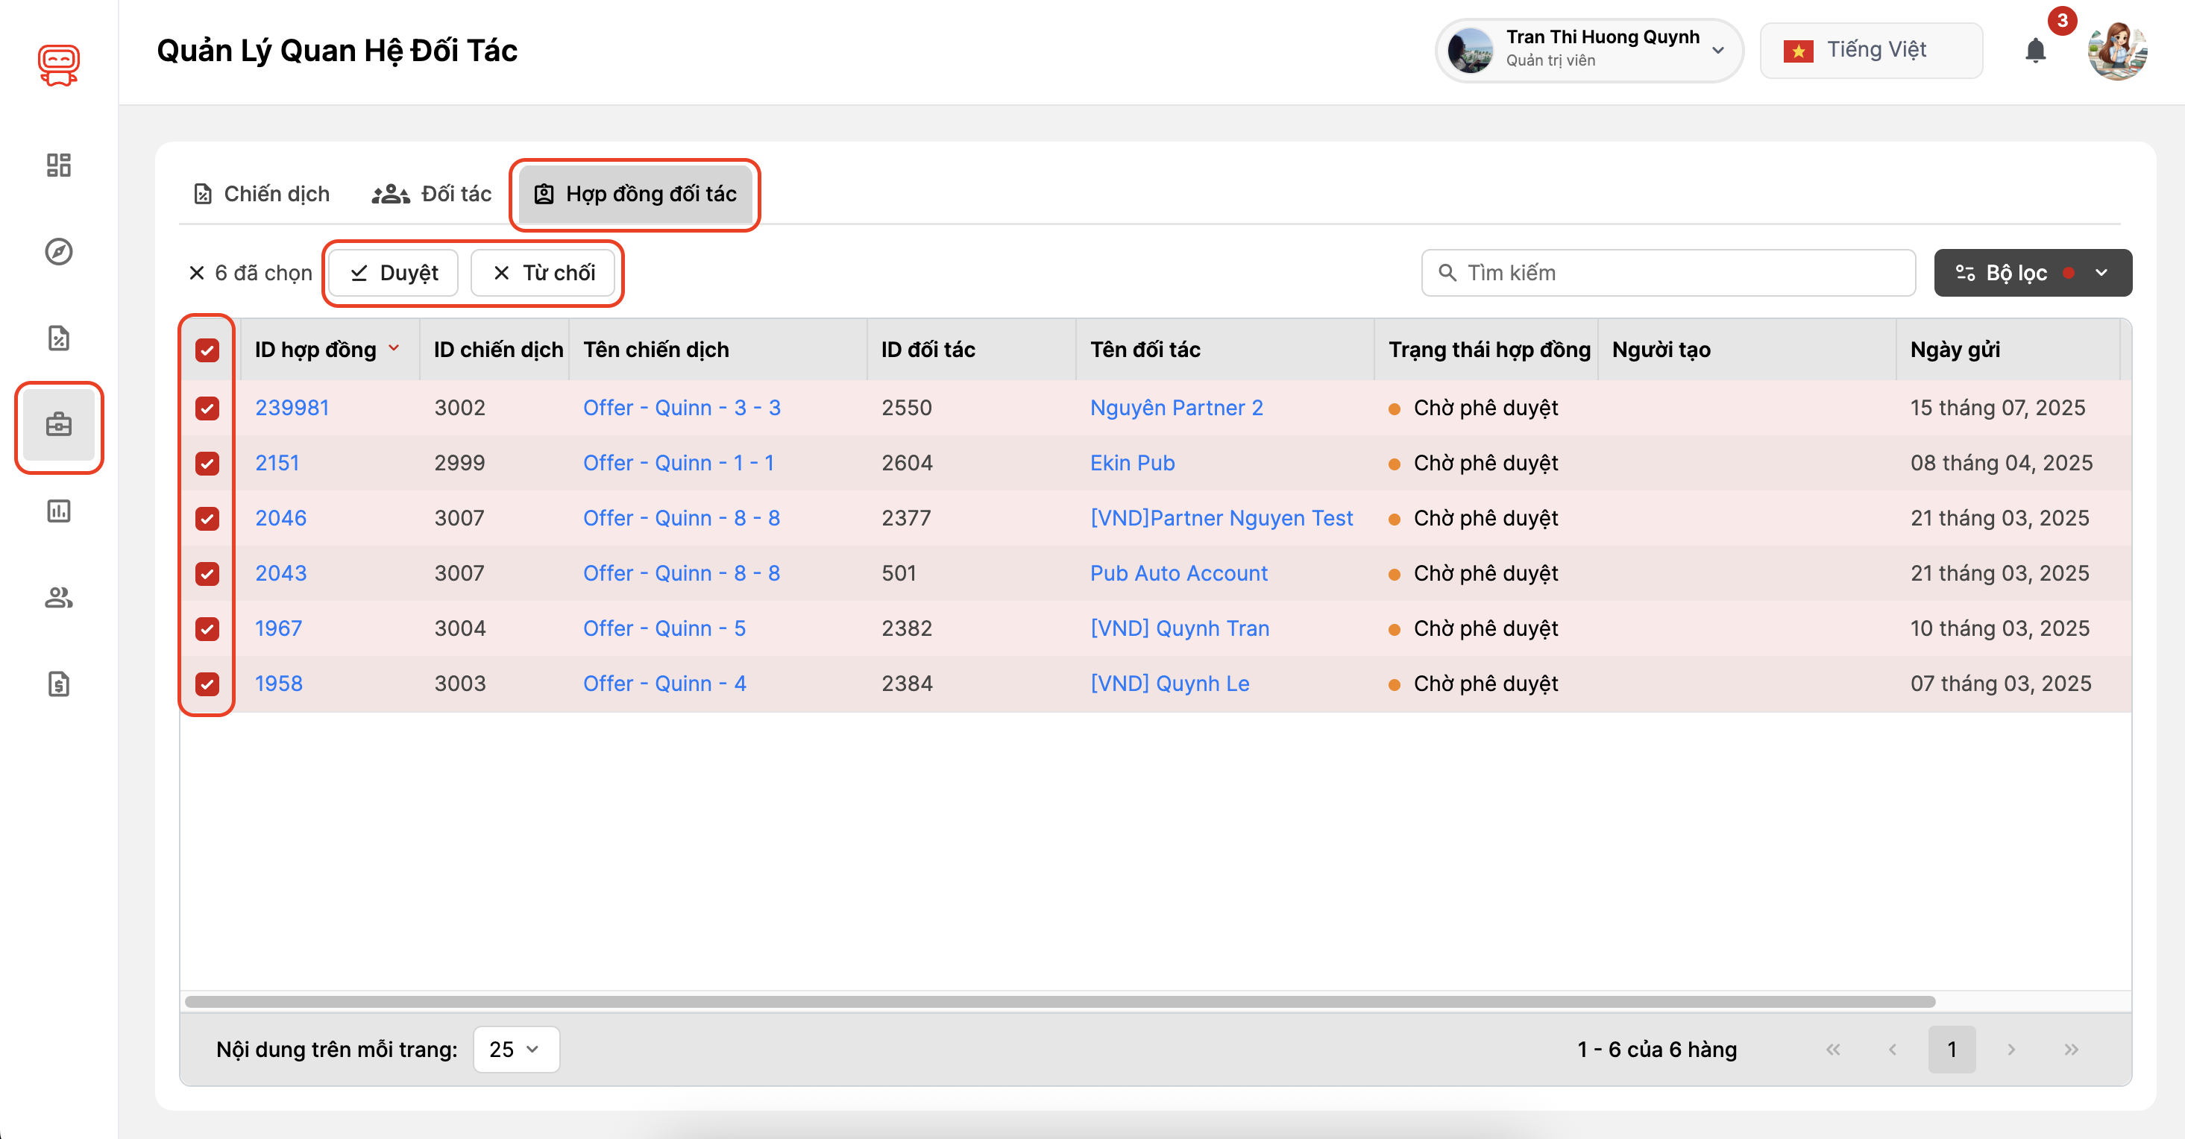Screen dimensions: 2185x1139
Task: Select the briefcase partner management icon
Action: (x=58, y=425)
